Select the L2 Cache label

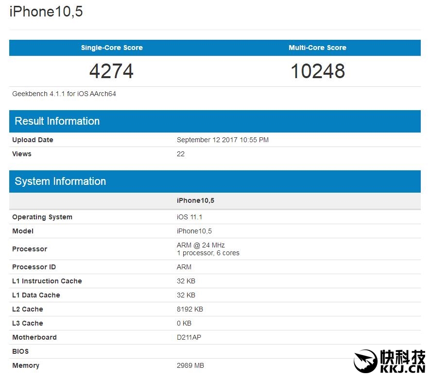coord(27,309)
